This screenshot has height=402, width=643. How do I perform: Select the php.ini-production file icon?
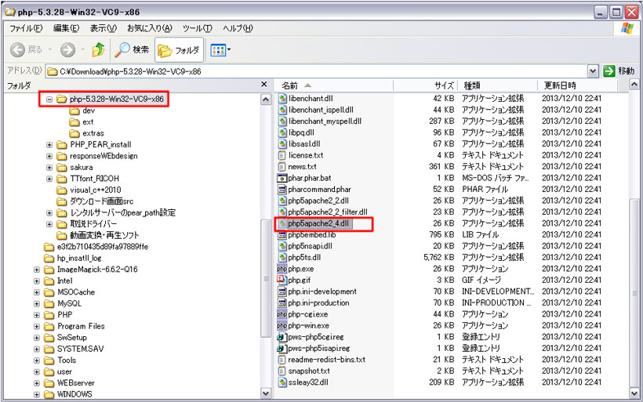click(x=282, y=302)
